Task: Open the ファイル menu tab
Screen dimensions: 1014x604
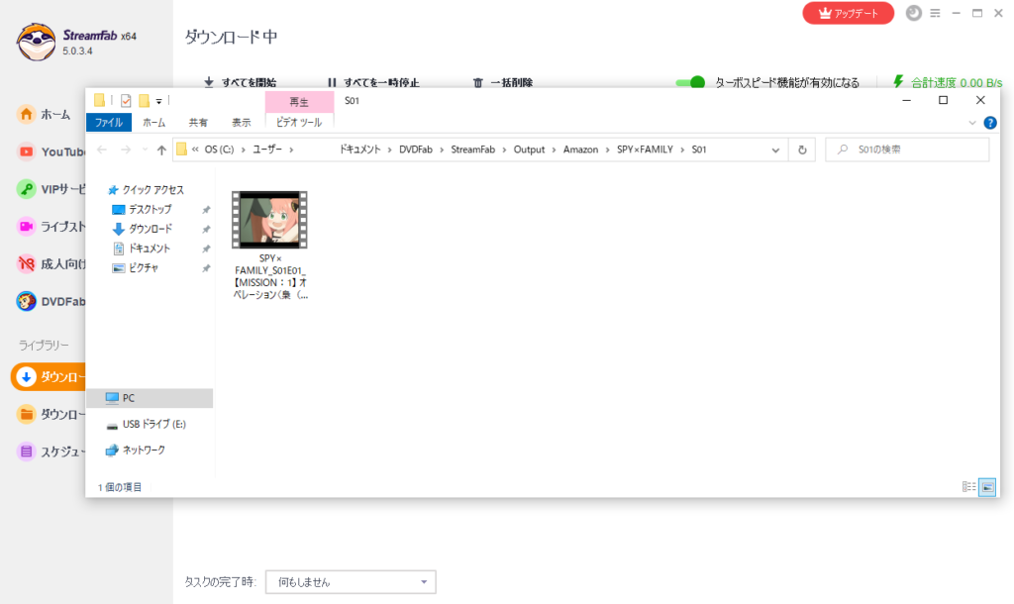Action: (108, 123)
